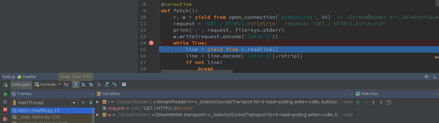
Task: Open View Breakpoints red dots icon
Action: [5, 119]
